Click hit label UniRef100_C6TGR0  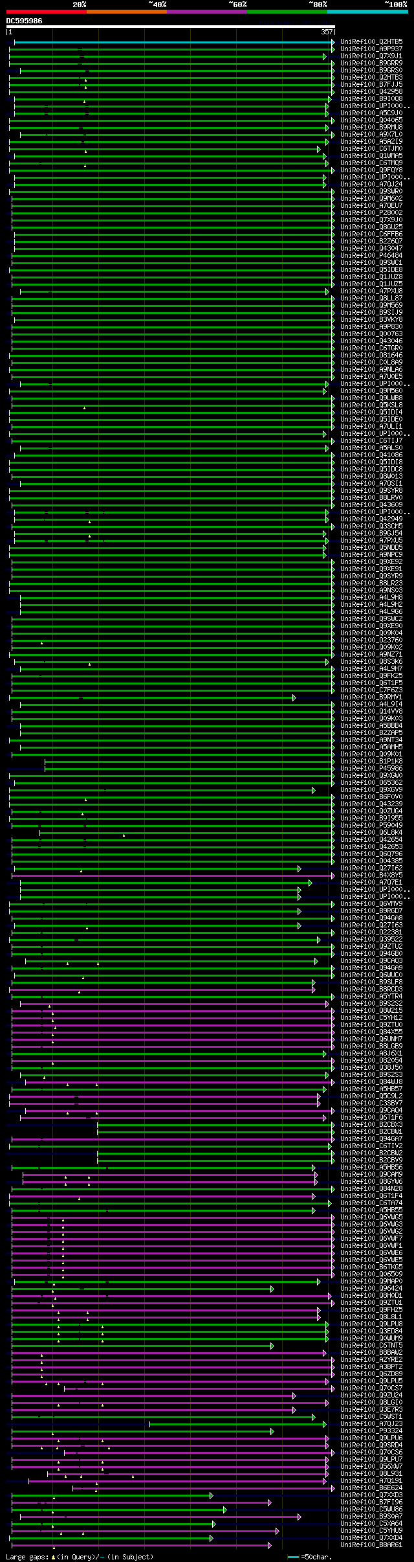pyautogui.click(x=371, y=348)
